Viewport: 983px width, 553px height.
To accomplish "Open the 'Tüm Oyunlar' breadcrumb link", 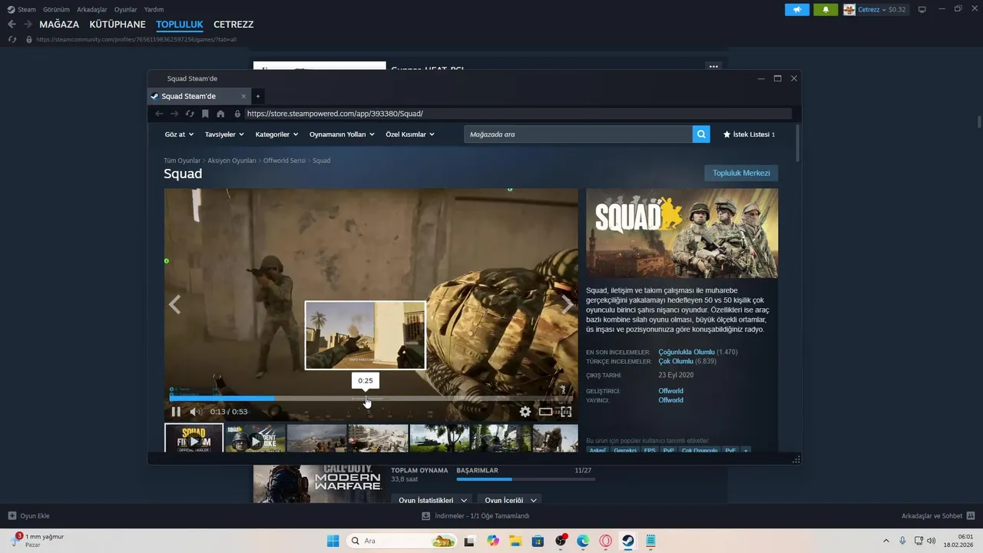I will coord(182,161).
